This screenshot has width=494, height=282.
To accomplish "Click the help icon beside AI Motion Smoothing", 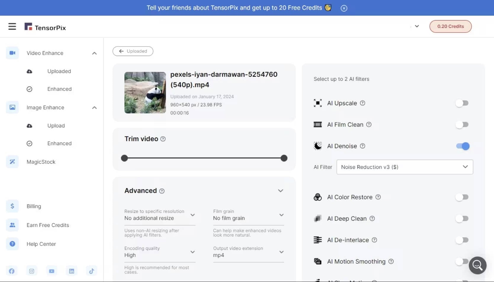I will click(391, 262).
